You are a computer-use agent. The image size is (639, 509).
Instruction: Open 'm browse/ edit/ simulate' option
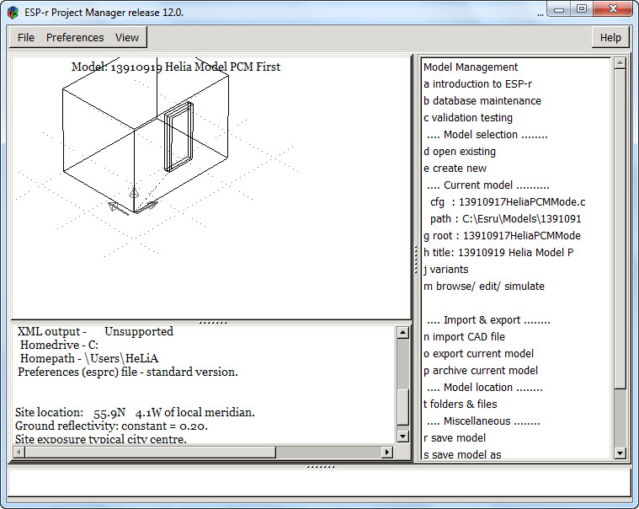[x=483, y=287]
